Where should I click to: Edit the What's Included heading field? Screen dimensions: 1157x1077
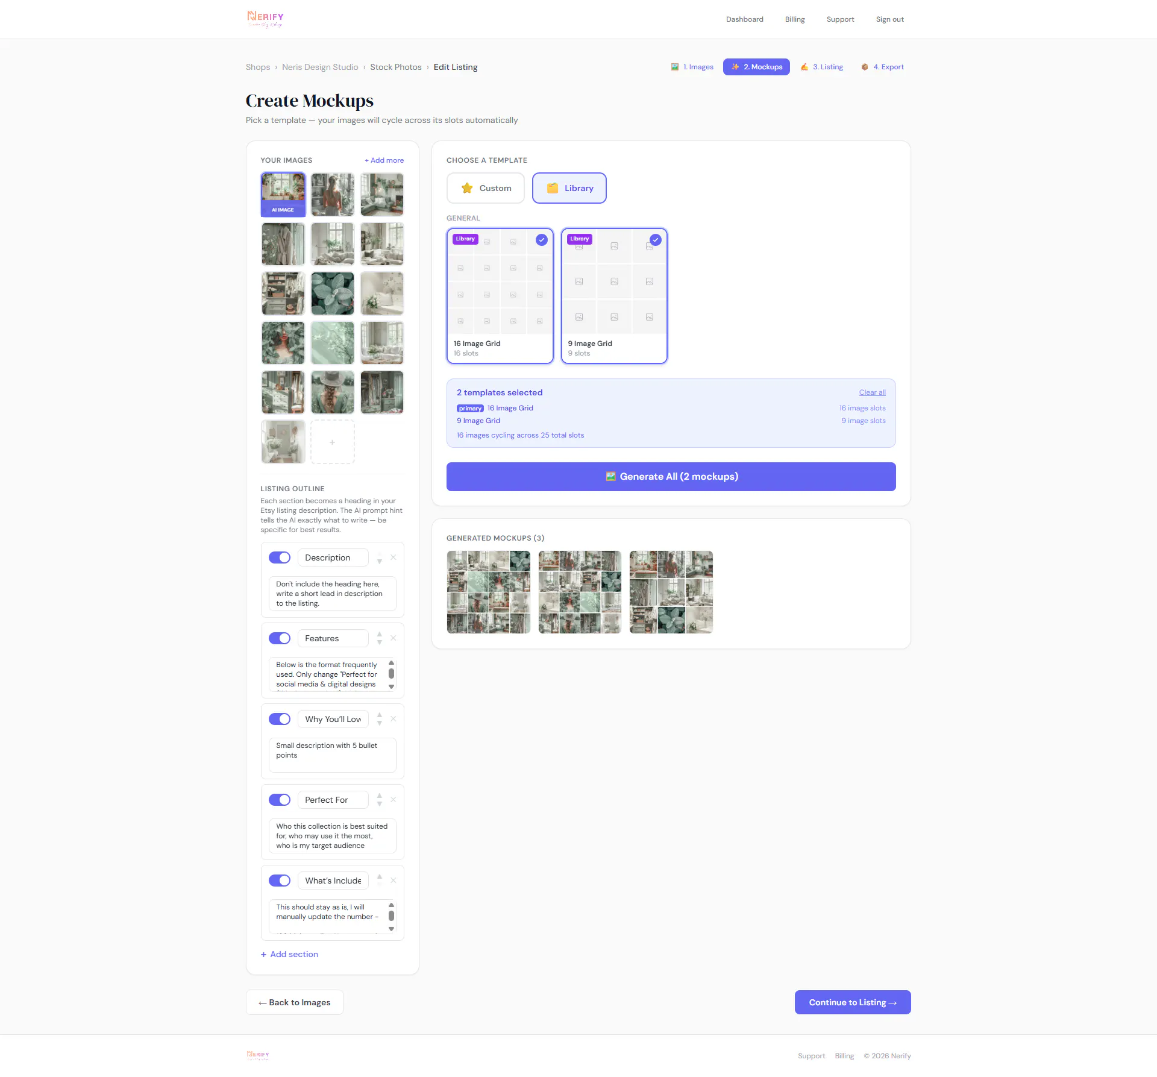(333, 881)
